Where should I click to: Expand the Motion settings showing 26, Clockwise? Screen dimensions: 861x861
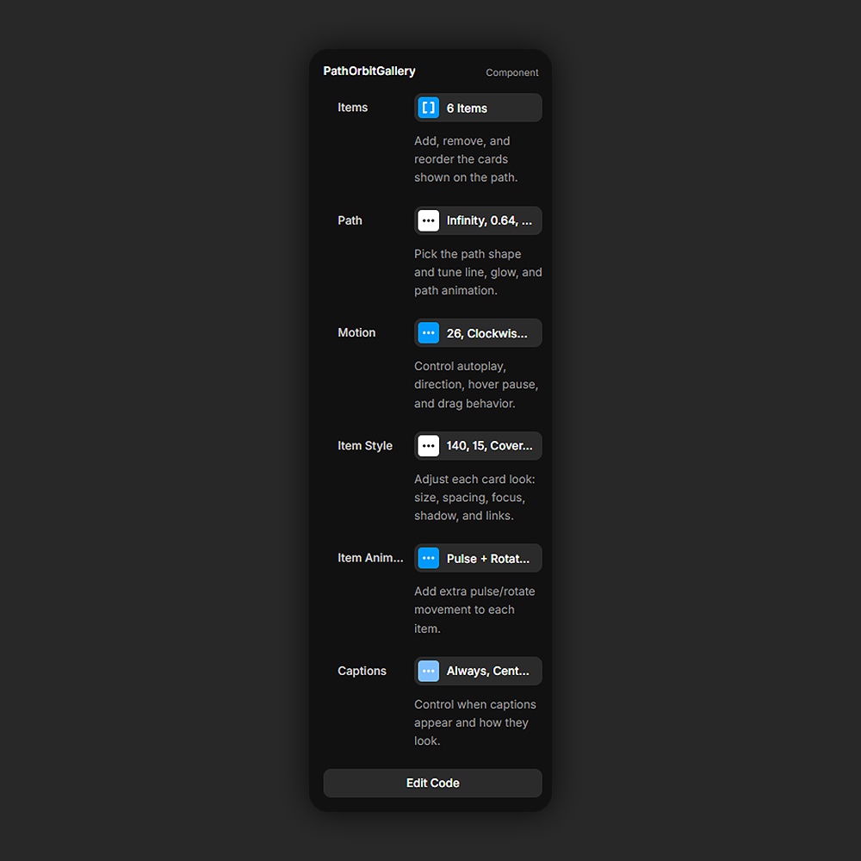[478, 332]
